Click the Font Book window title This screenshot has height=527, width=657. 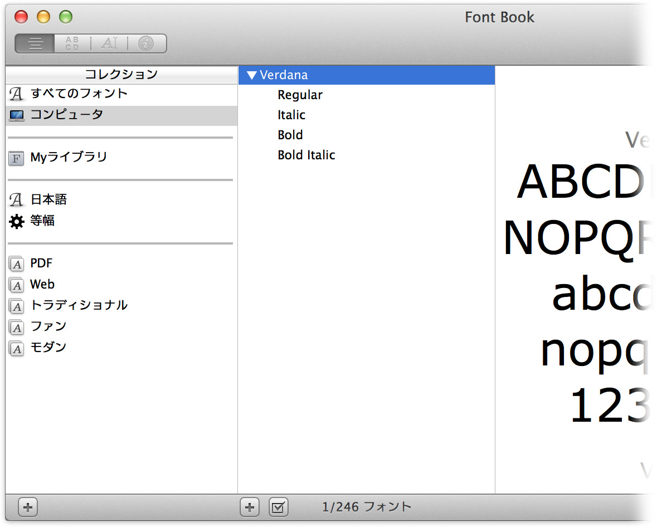(499, 17)
